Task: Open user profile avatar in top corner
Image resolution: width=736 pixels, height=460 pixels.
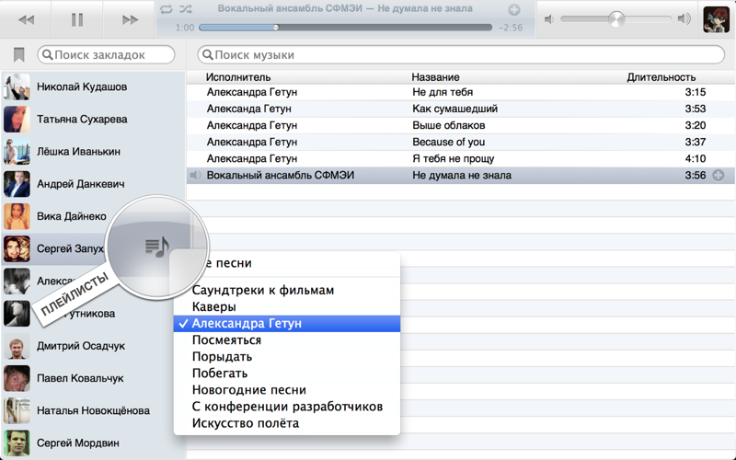Action: (716, 19)
